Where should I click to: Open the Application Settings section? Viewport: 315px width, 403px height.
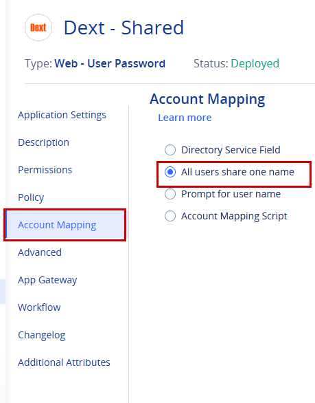[x=62, y=115]
